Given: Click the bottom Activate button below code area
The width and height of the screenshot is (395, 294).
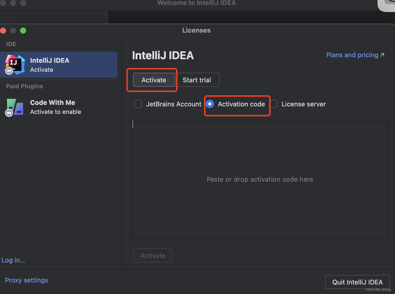Looking at the screenshot, I should (x=153, y=255).
